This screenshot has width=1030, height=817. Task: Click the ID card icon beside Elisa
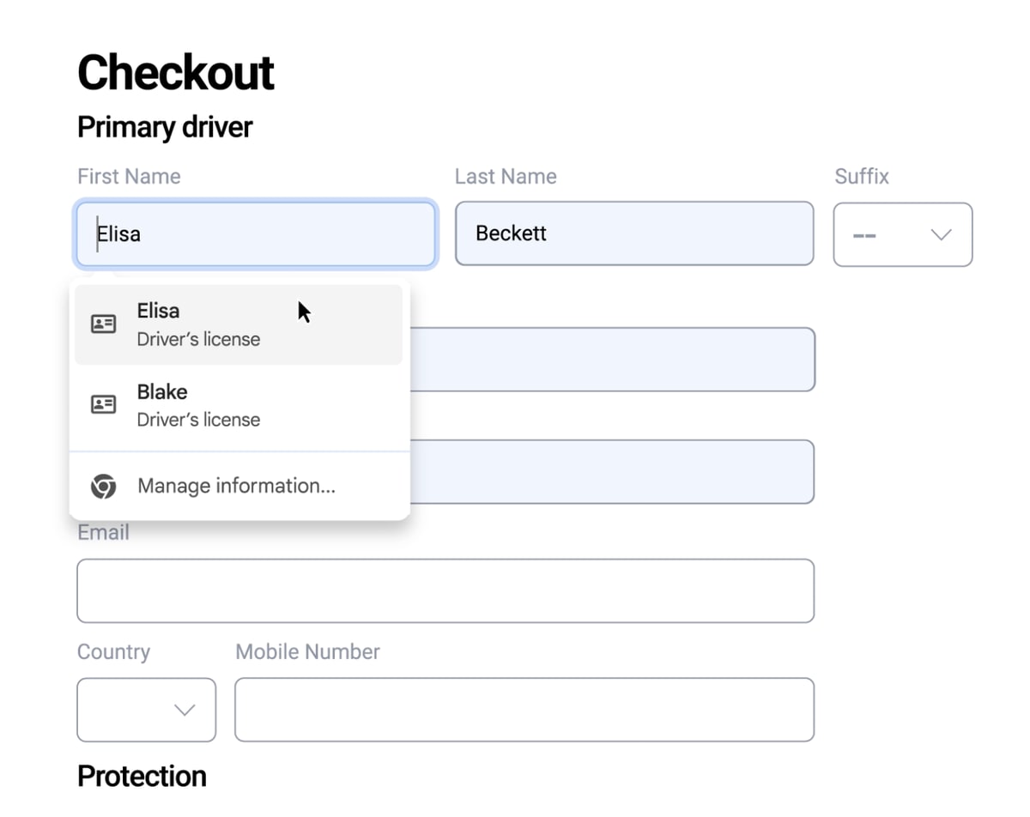[x=104, y=324]
